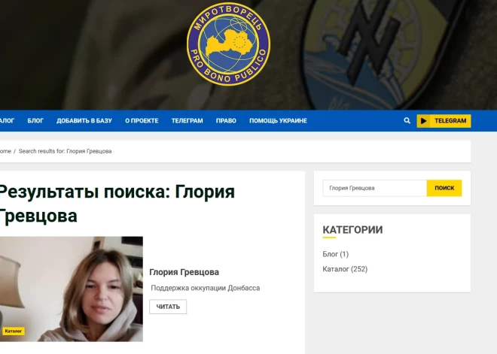This screenshot has width=497, height=354.
Task: Click the Home breadcrumb link
Action: (x=5, y=151)
